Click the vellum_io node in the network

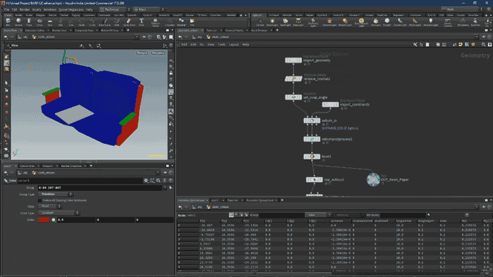(x=312, y=120)
